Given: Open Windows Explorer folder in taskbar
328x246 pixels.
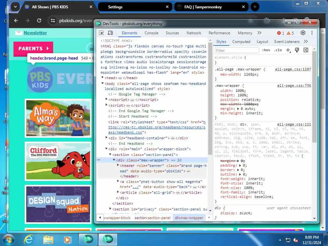Looking at the screenshot, I should [x=48, y=240].
